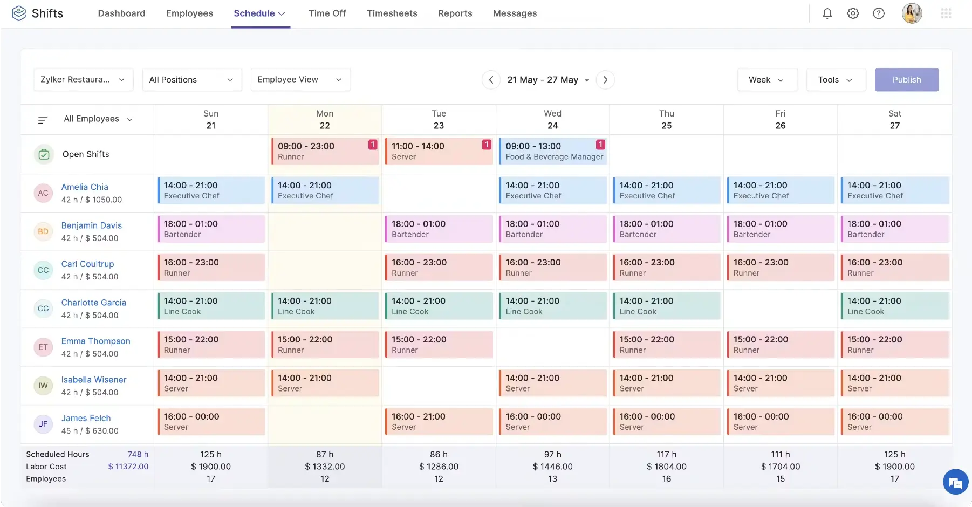Open the user profile avatar
972x507 pixels.
click(x=912, y=13)
